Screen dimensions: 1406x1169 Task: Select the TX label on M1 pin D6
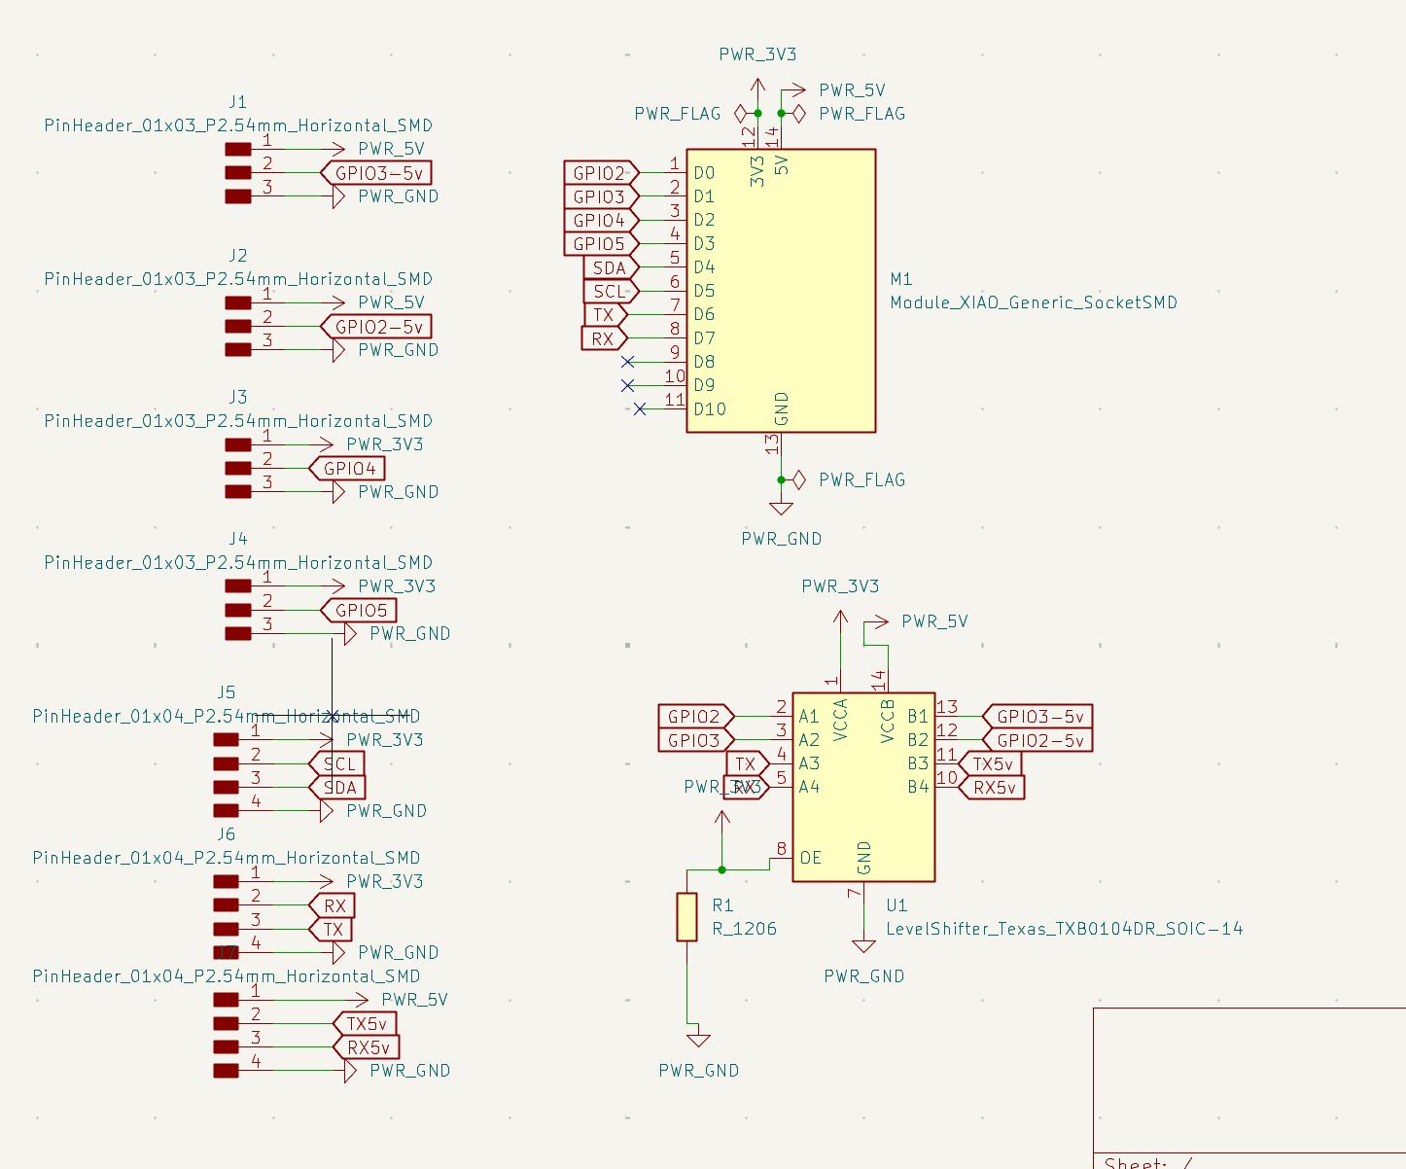pos(605,315)
